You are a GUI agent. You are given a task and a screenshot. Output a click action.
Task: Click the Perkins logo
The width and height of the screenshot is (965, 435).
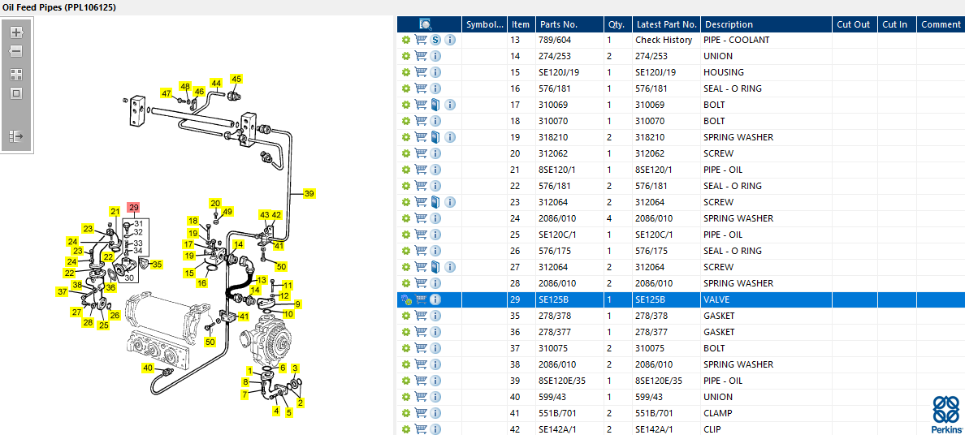point(946,414)
